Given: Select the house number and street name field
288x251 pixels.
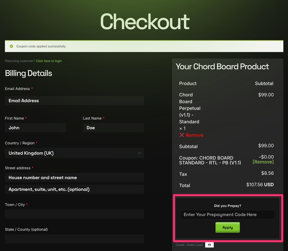Looking at the screenshot, I should (75, 178).
